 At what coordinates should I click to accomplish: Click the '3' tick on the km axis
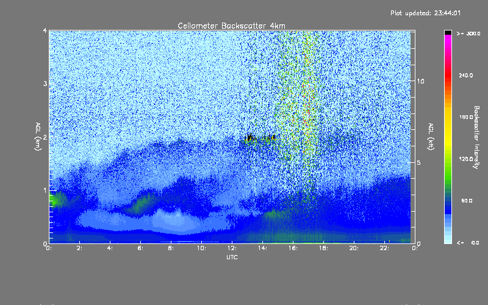pyautogui.click(x=45, y=84)
